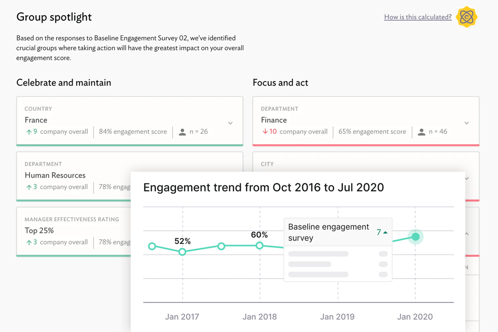Expand the Finance department card chevron
498x332 pixels.
[x=466, y=123]
